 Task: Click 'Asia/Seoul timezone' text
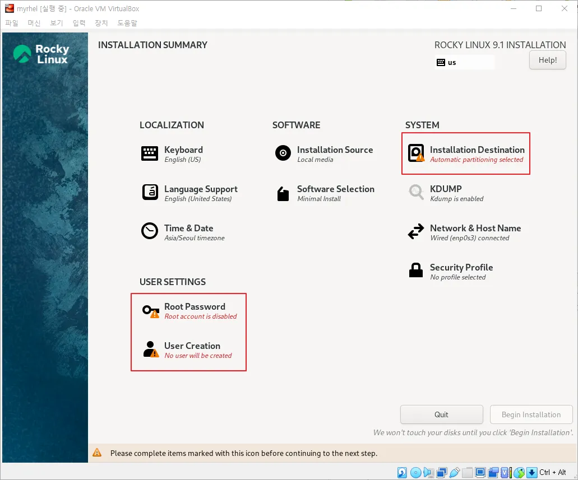pyautogui.click(x=195, y=238)
